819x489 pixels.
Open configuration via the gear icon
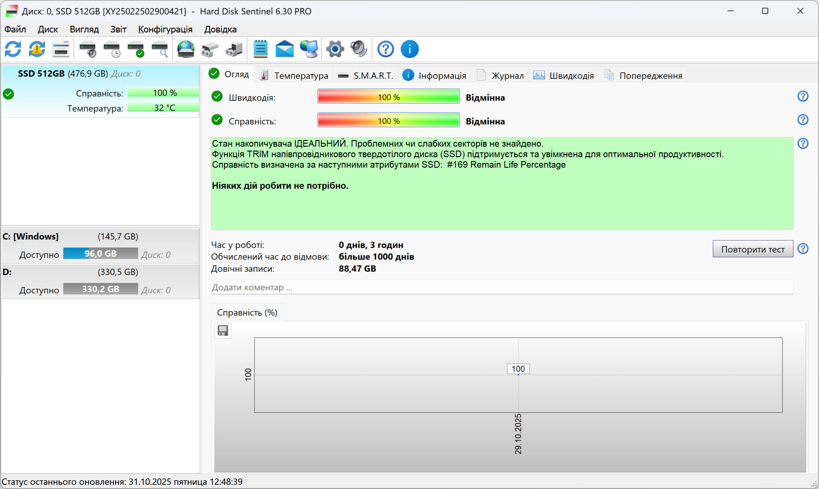point(335,49)
